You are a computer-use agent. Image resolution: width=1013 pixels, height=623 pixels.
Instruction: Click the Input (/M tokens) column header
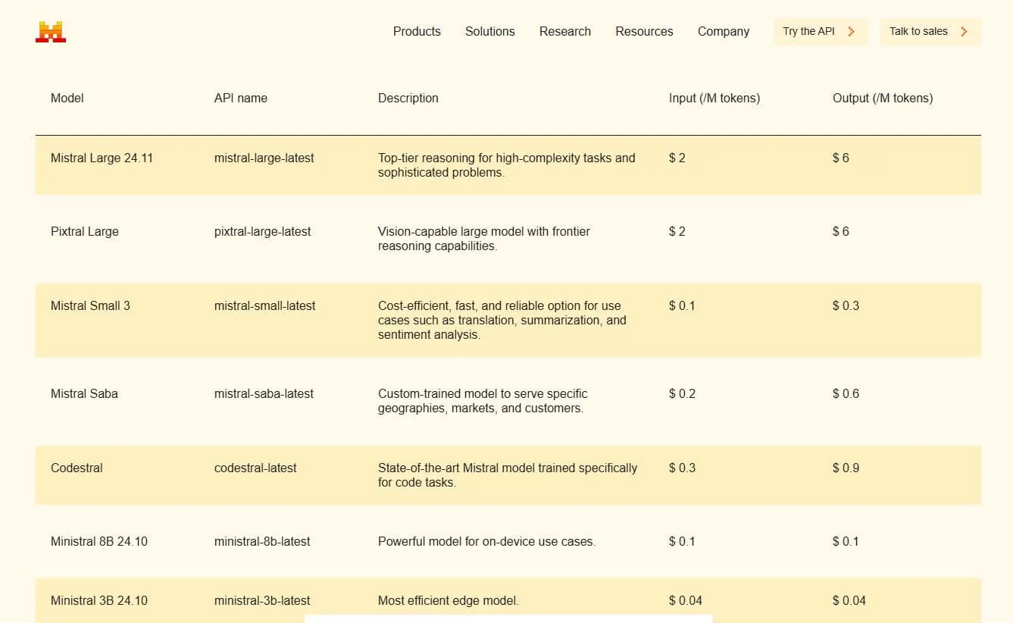click(713, 98)
